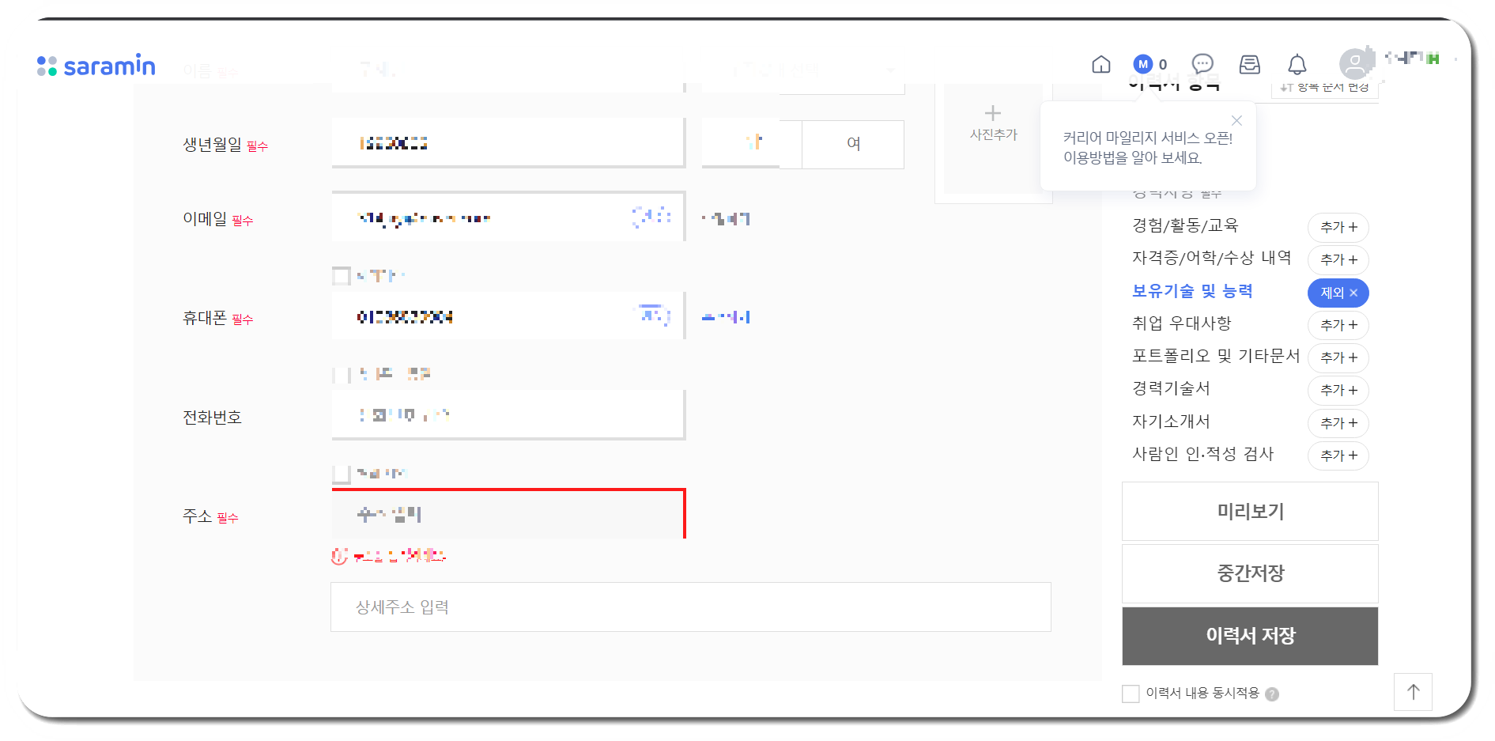Close the 커리어 마일리지 tooltip popup

tap(1237, 120)
